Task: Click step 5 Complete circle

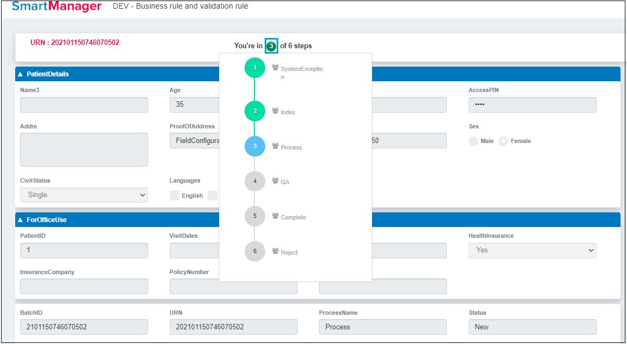Action: tap(255, 216)
